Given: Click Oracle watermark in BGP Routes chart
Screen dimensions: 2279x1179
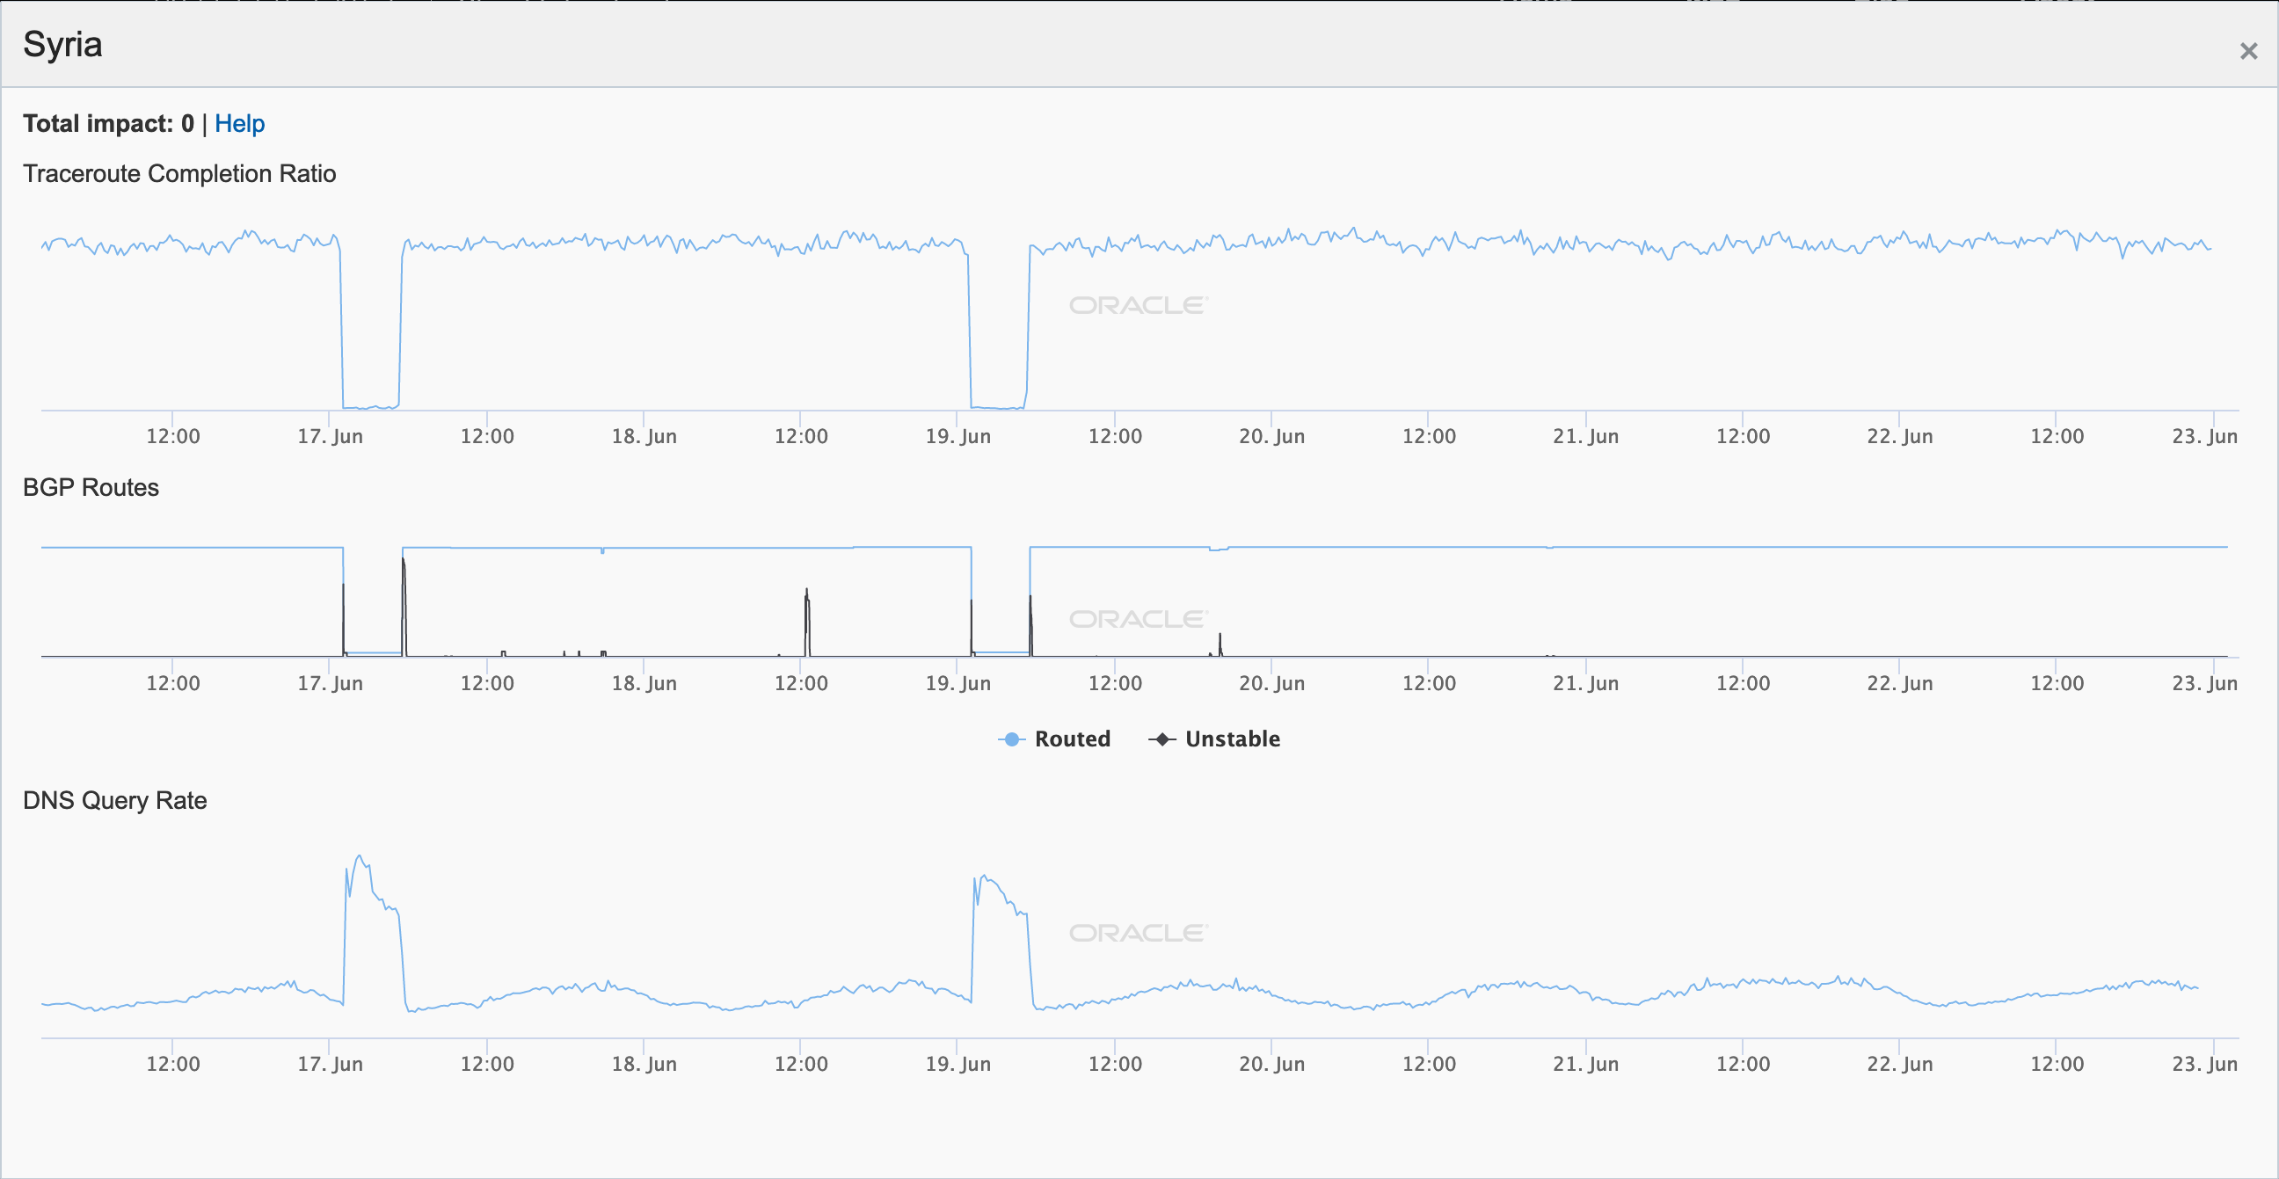Looking at the screenshot, I should click(1138, 619).
